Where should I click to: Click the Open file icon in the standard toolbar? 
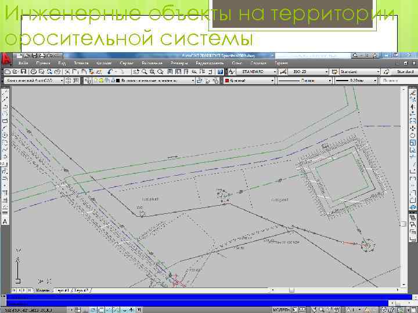pyautogui.click(x=15, y=72)
